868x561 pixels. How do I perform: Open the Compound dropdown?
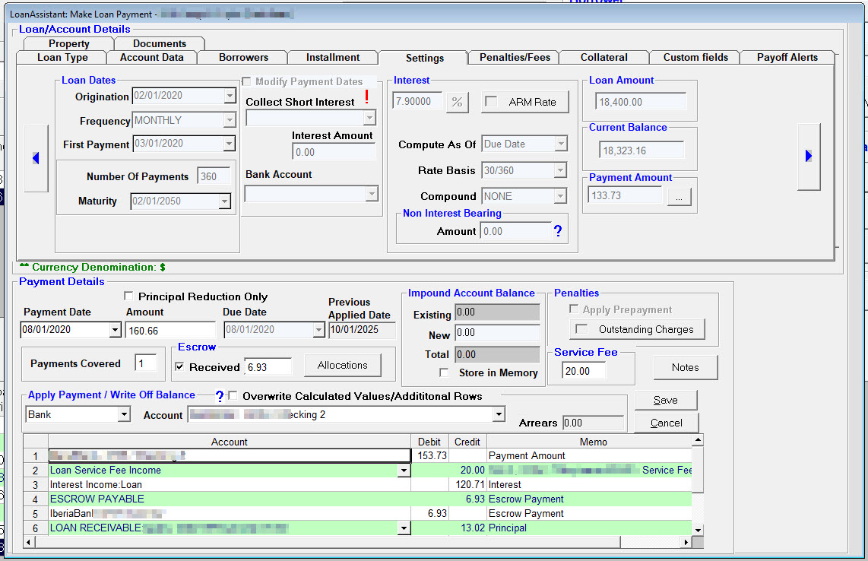[x=559, y=195]
